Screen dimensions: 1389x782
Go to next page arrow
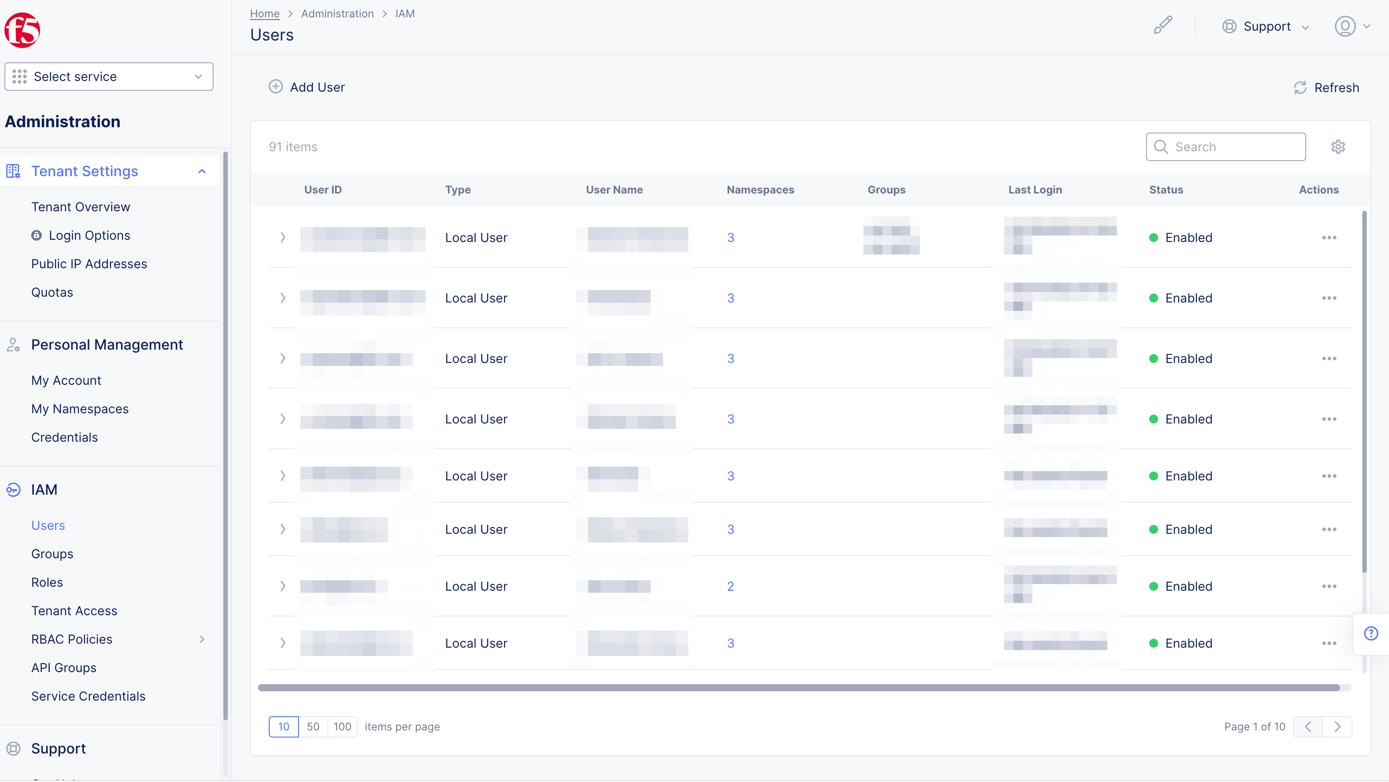pyautogui.click(x=1337, y=726)
